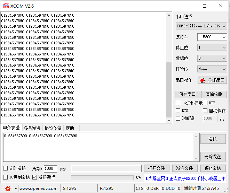Click the red serial port status indicator

click(x=202, y=80)
